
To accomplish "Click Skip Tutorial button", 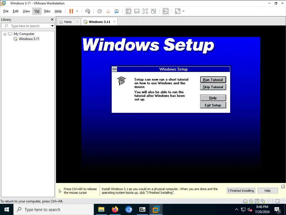I will [x=213, y=87].
